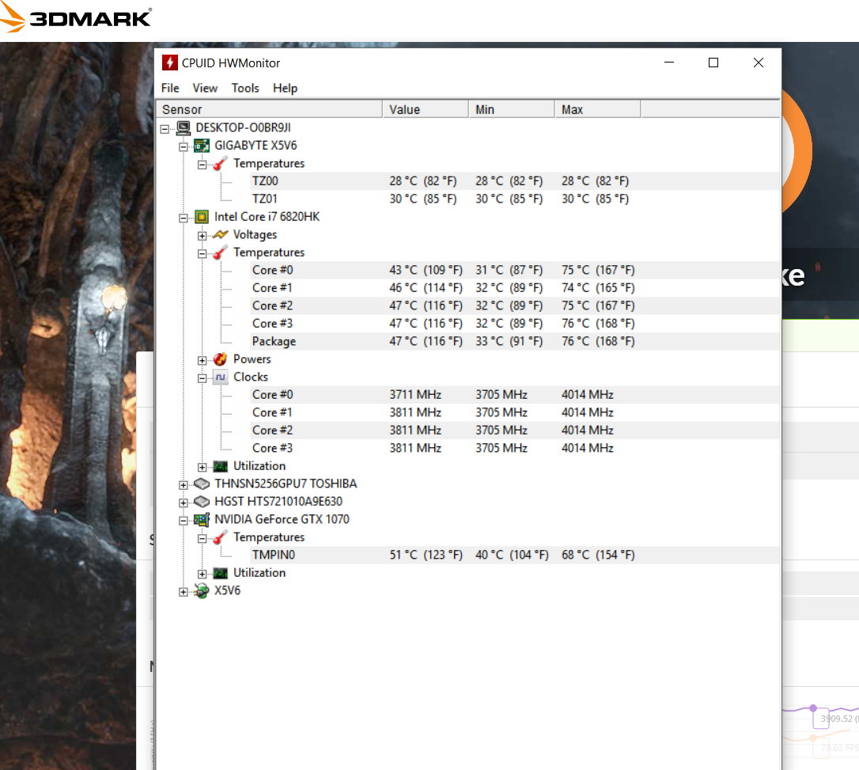Click the thermometer icon beside Intel Temperatures
The image size is (859, 770).
click(x=220, y=252)
